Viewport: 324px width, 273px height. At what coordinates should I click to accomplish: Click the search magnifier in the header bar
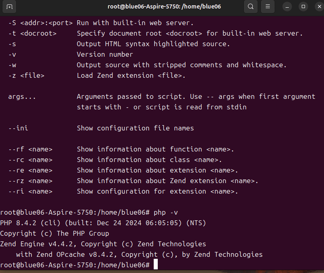[x=250, y=7]
